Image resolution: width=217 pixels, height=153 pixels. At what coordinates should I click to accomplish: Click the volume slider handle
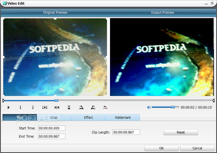pyautogui.click(x=173, y=107)
